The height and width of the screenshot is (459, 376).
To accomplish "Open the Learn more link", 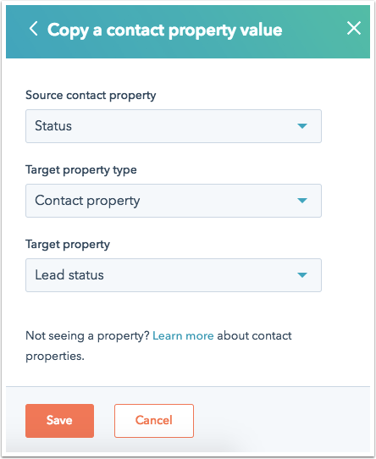I will [183, 335].
